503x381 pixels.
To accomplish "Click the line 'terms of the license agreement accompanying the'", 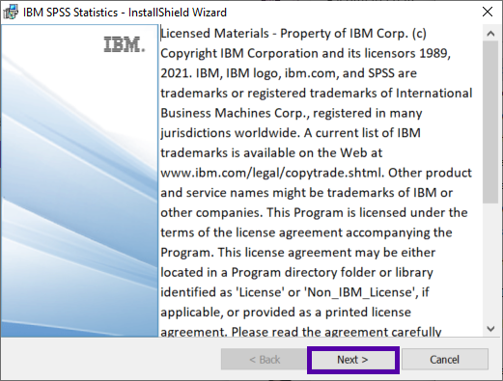I will click(306, 232).
